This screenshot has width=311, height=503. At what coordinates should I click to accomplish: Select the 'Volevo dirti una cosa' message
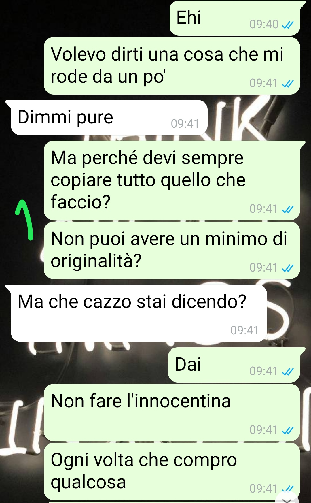coord(172,66)
